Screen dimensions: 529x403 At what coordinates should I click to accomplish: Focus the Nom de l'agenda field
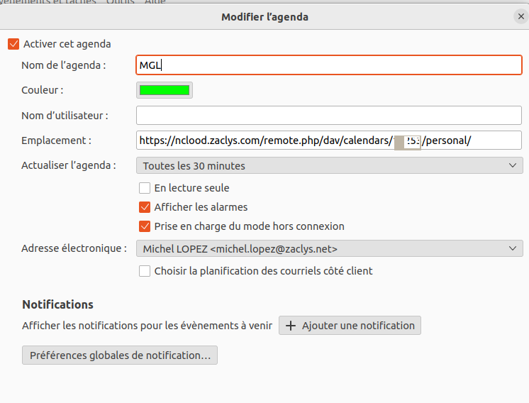pyautogui.click(x=328, y=65)
